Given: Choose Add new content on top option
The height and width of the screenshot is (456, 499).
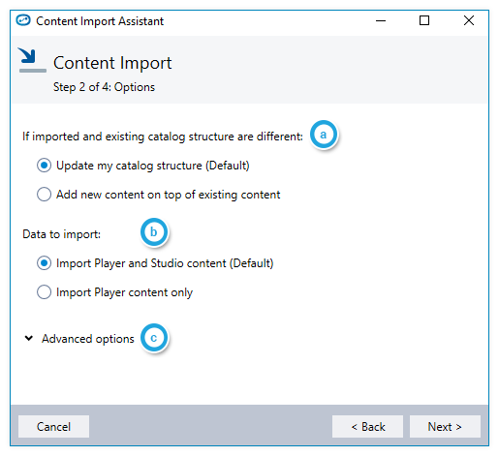Looking at the screenshot, I should pyautogui.click(x=44, y=195).
